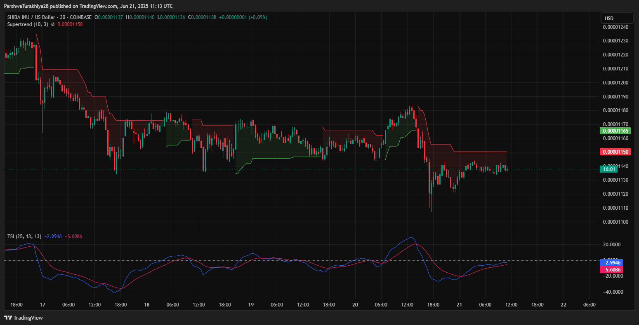
Task: Click the -40.0000 TSI scale label
Action: 612,292
